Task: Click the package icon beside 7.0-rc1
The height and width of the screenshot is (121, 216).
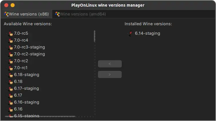Action: (x=11, y=68)
